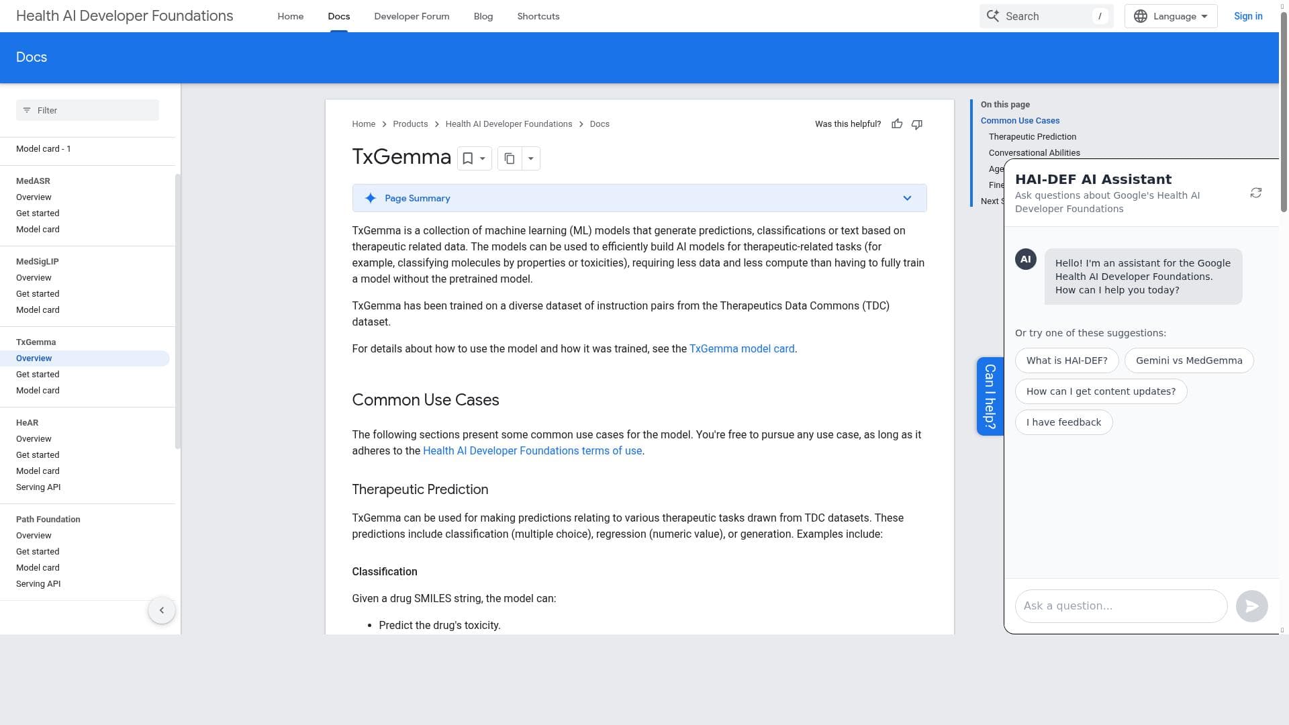Open MedASR Get started
This screenshot has height=725, width=1289.
coord(38,213)
